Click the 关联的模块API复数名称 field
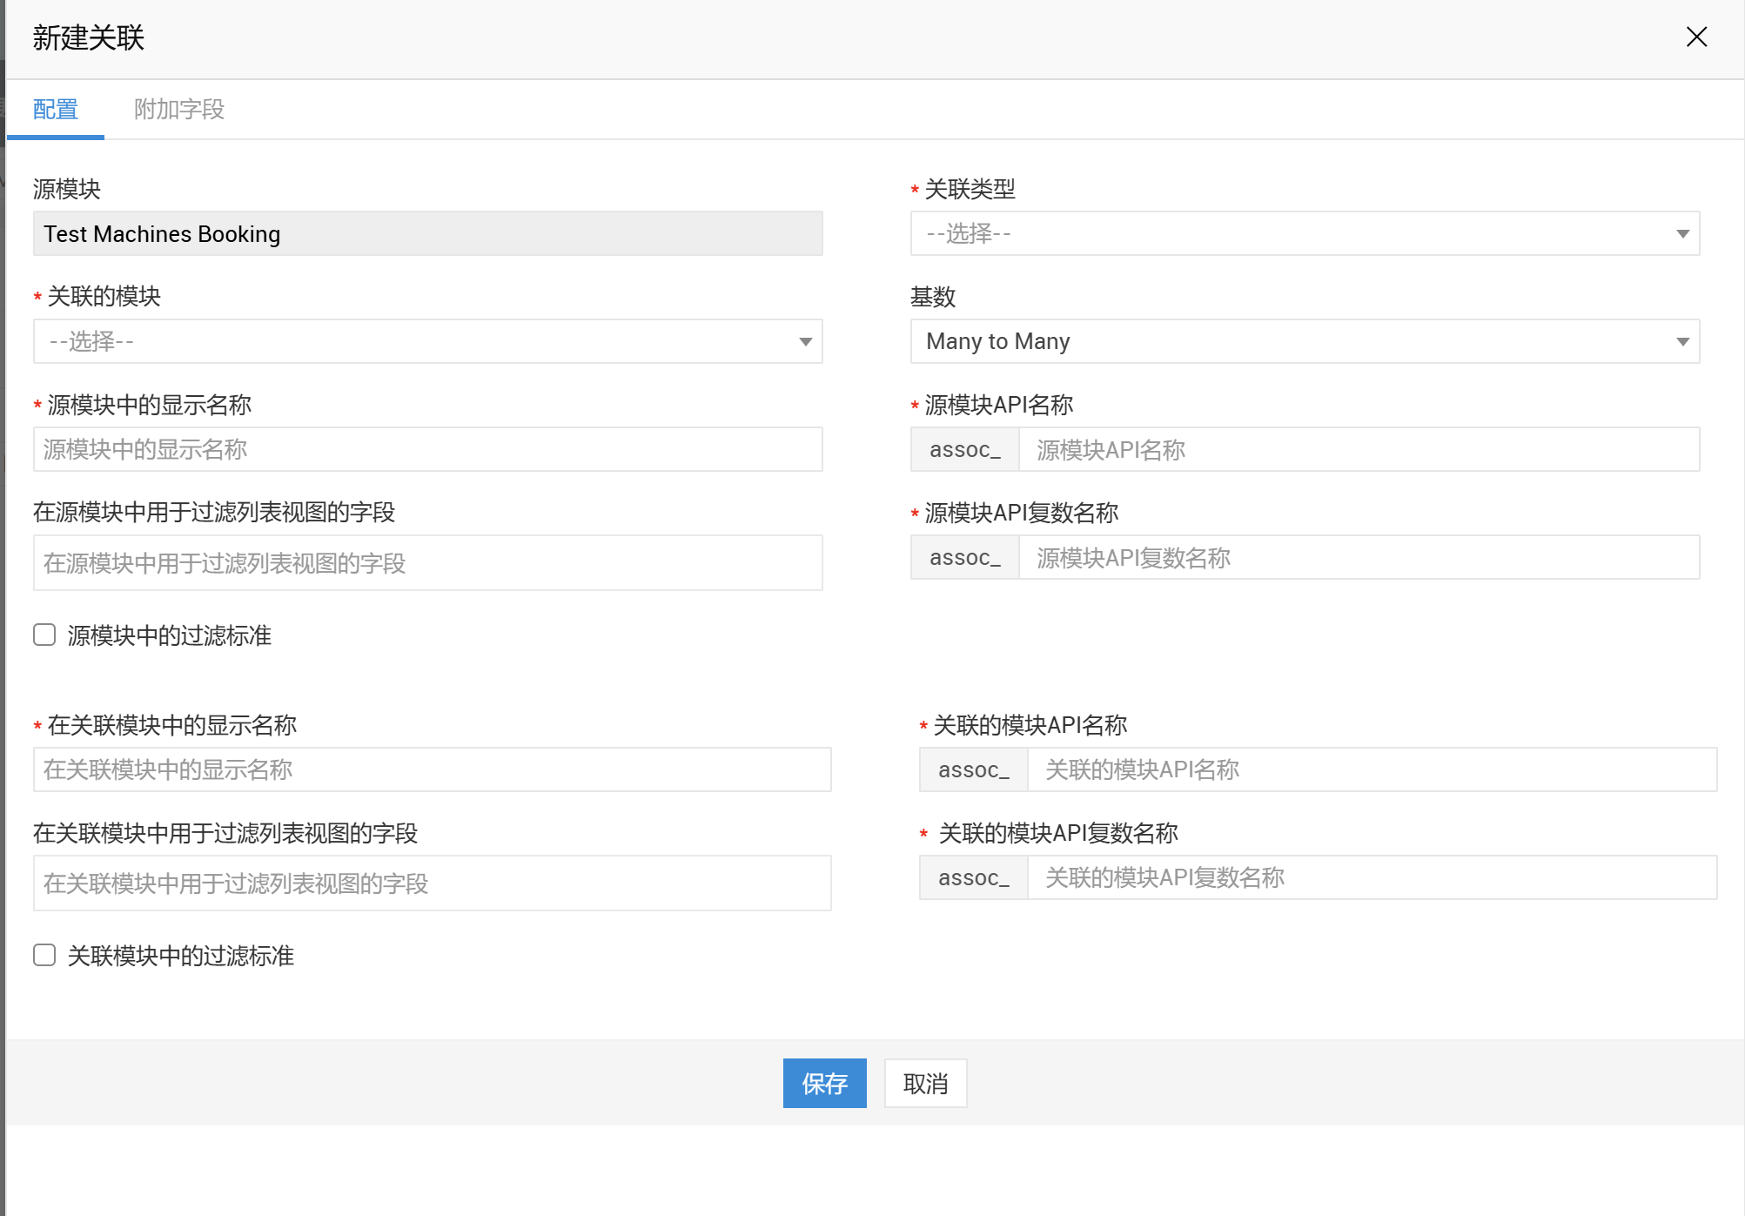This screenshot has height=1216, width=1745. pos(1371,877)
